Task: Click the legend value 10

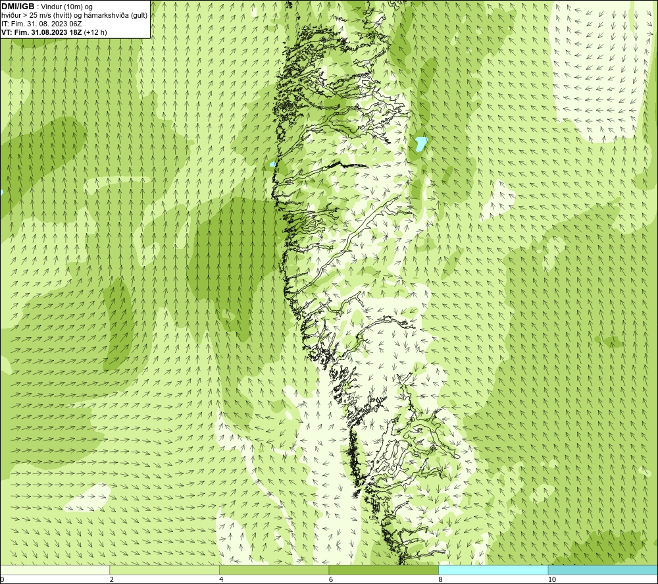Action: (552, 580)
